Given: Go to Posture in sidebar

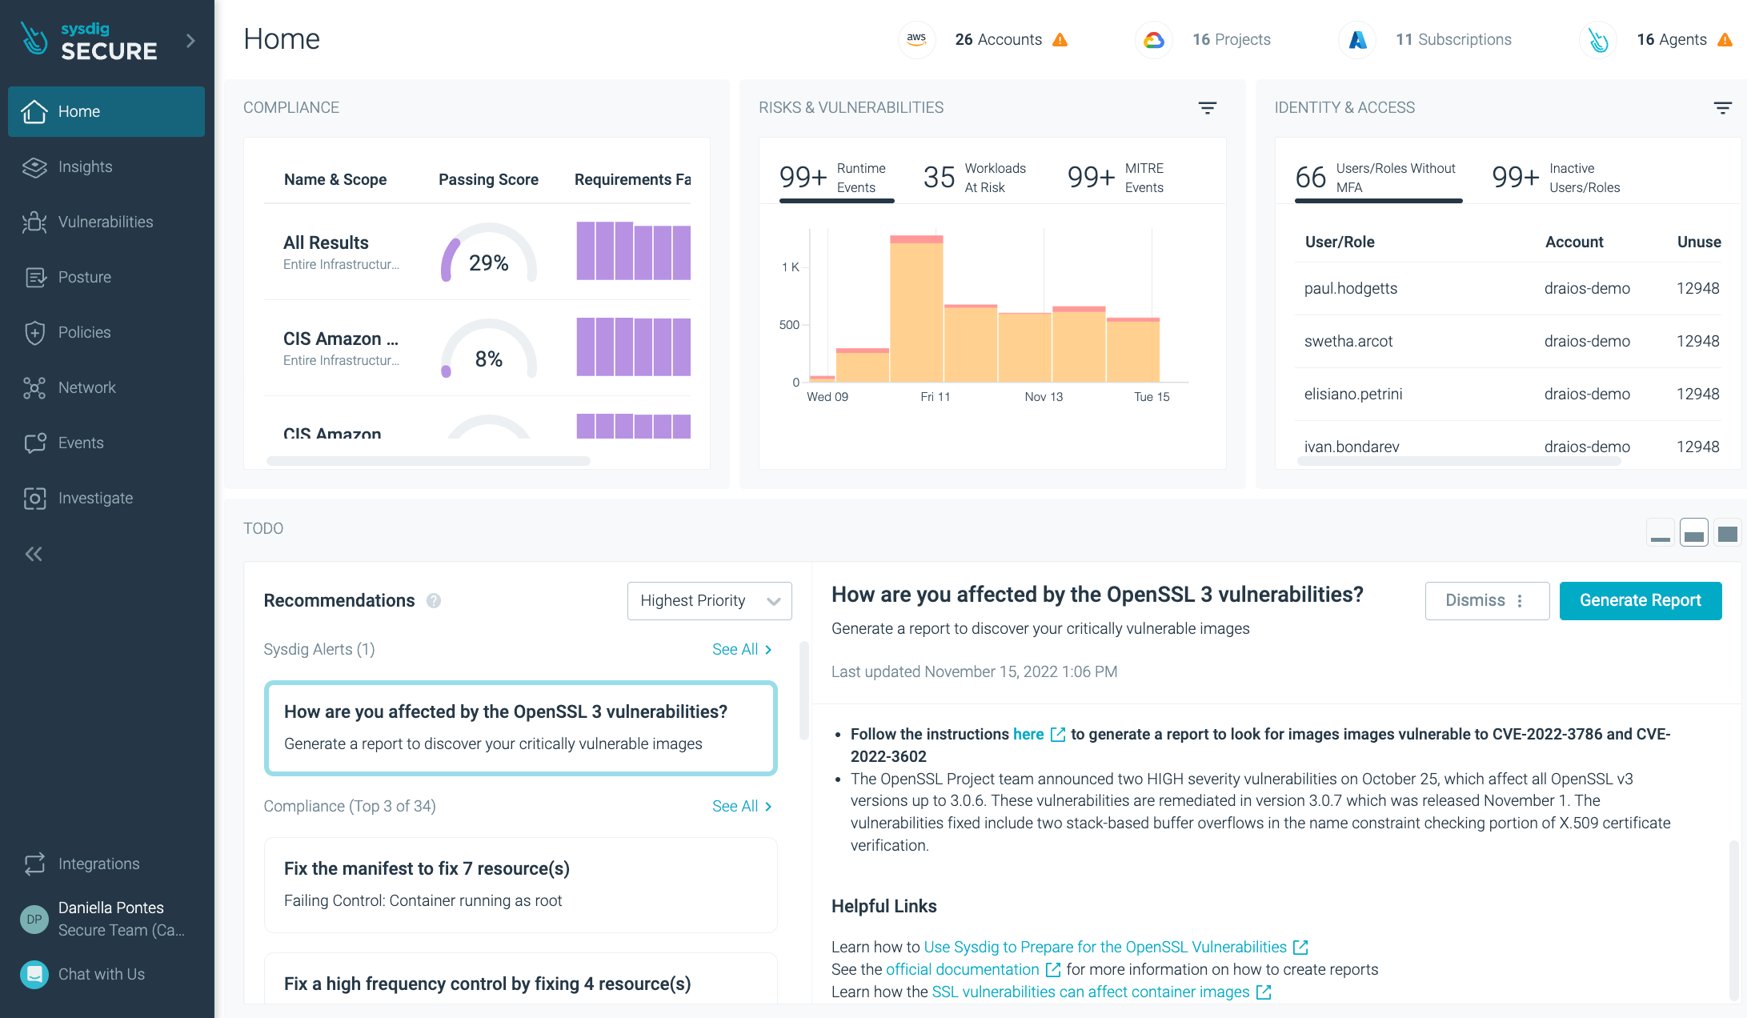Looking at the screenshot, I should click(84, 277).
